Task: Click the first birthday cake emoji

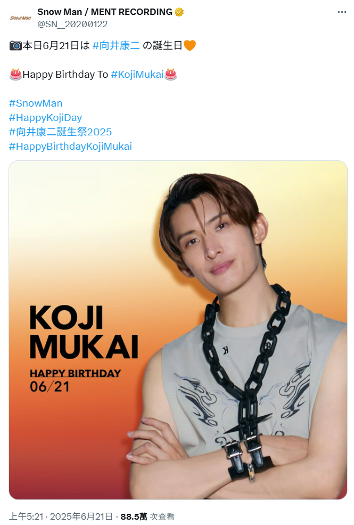Action: 15,74
